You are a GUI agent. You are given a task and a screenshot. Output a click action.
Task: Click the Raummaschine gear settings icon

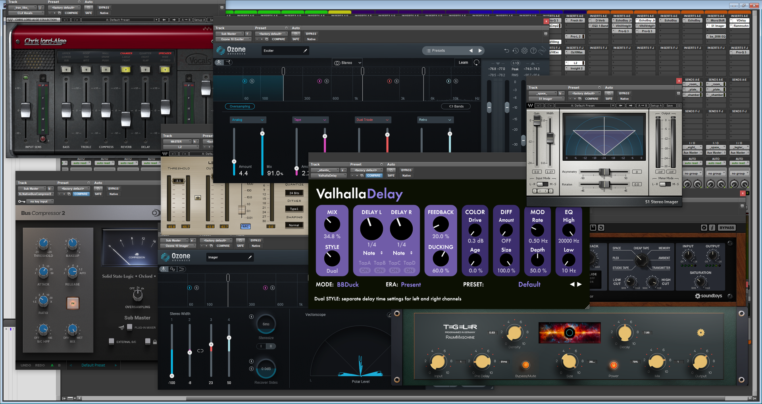701,333
